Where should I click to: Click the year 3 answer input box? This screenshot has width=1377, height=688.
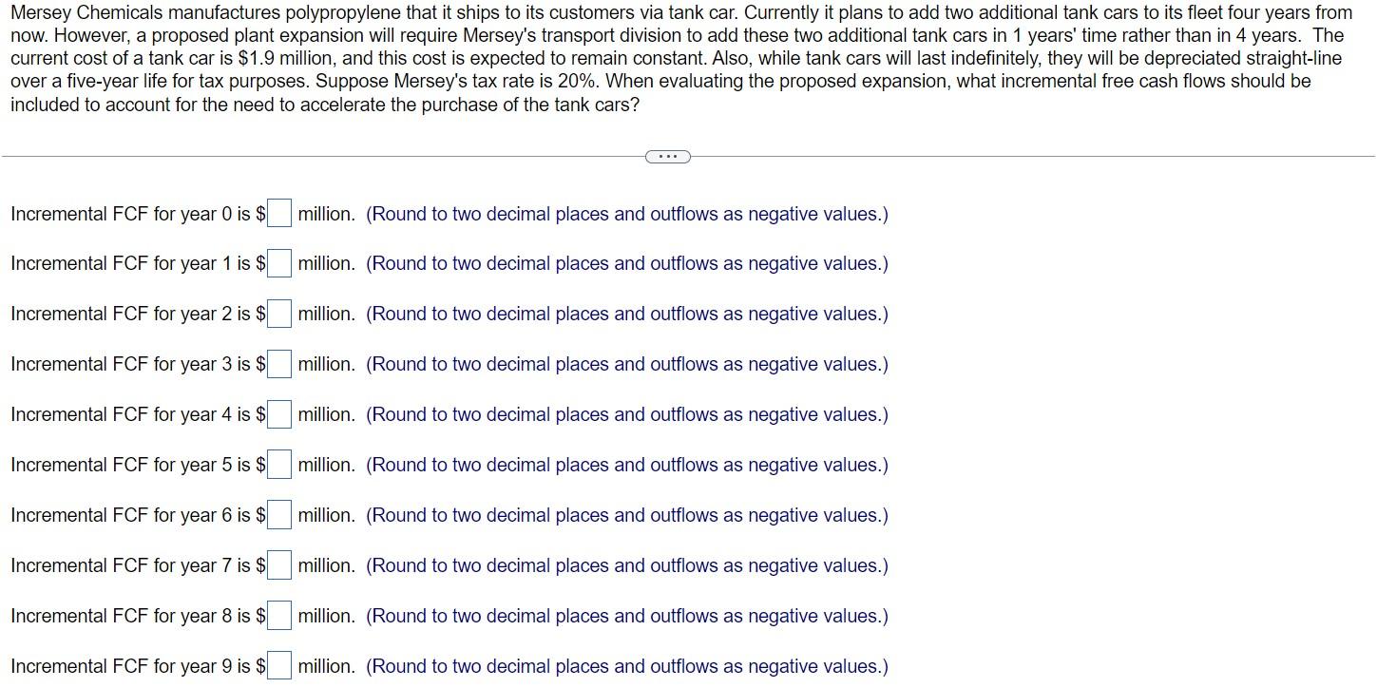278,363
